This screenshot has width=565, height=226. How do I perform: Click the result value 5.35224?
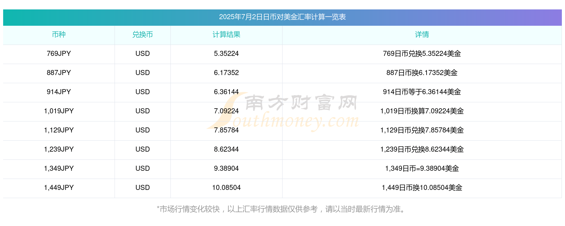coord(226,54)
